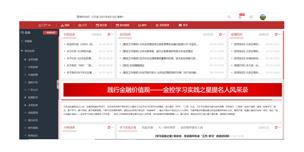Open notifications bell with 249 badge
304x152 pixels.
point(240,17)
